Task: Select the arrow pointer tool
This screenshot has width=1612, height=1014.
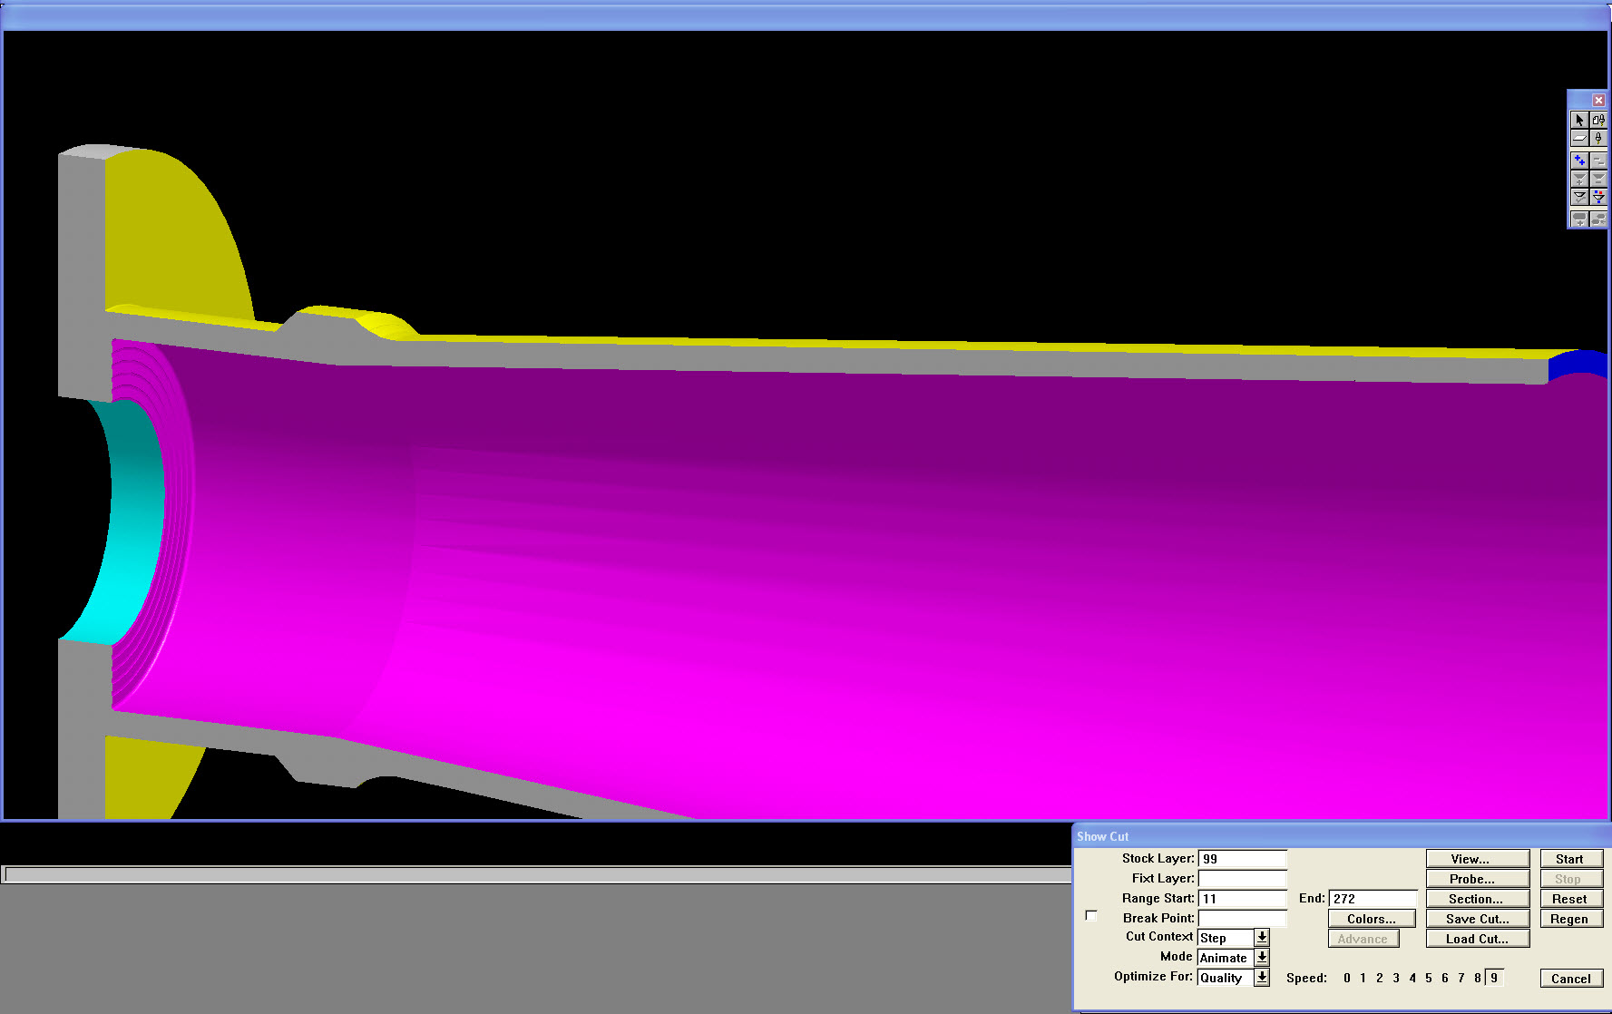Action: [x=1579, y=120]
